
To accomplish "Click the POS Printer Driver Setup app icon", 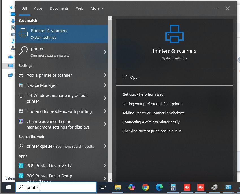I will [21, 175].
